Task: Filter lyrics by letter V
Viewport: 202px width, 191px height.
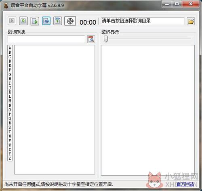Action: pos(10,141)
